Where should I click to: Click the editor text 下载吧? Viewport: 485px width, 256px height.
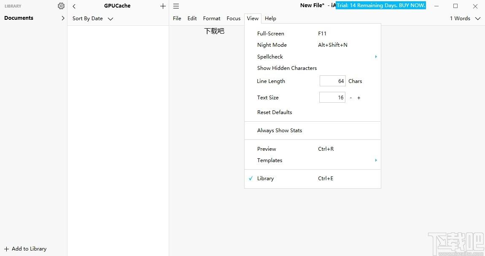click(x=214, y=31)
